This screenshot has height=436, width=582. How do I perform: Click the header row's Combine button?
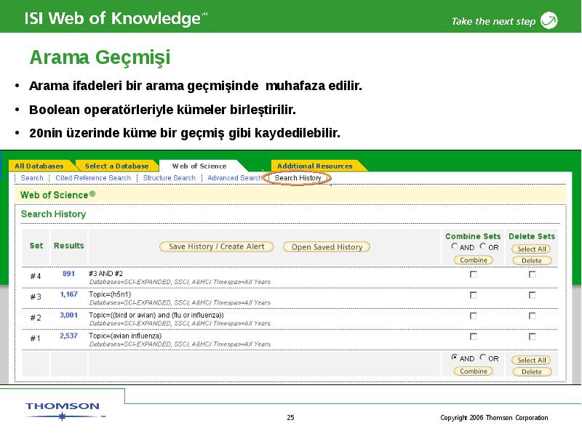[474, 260]
